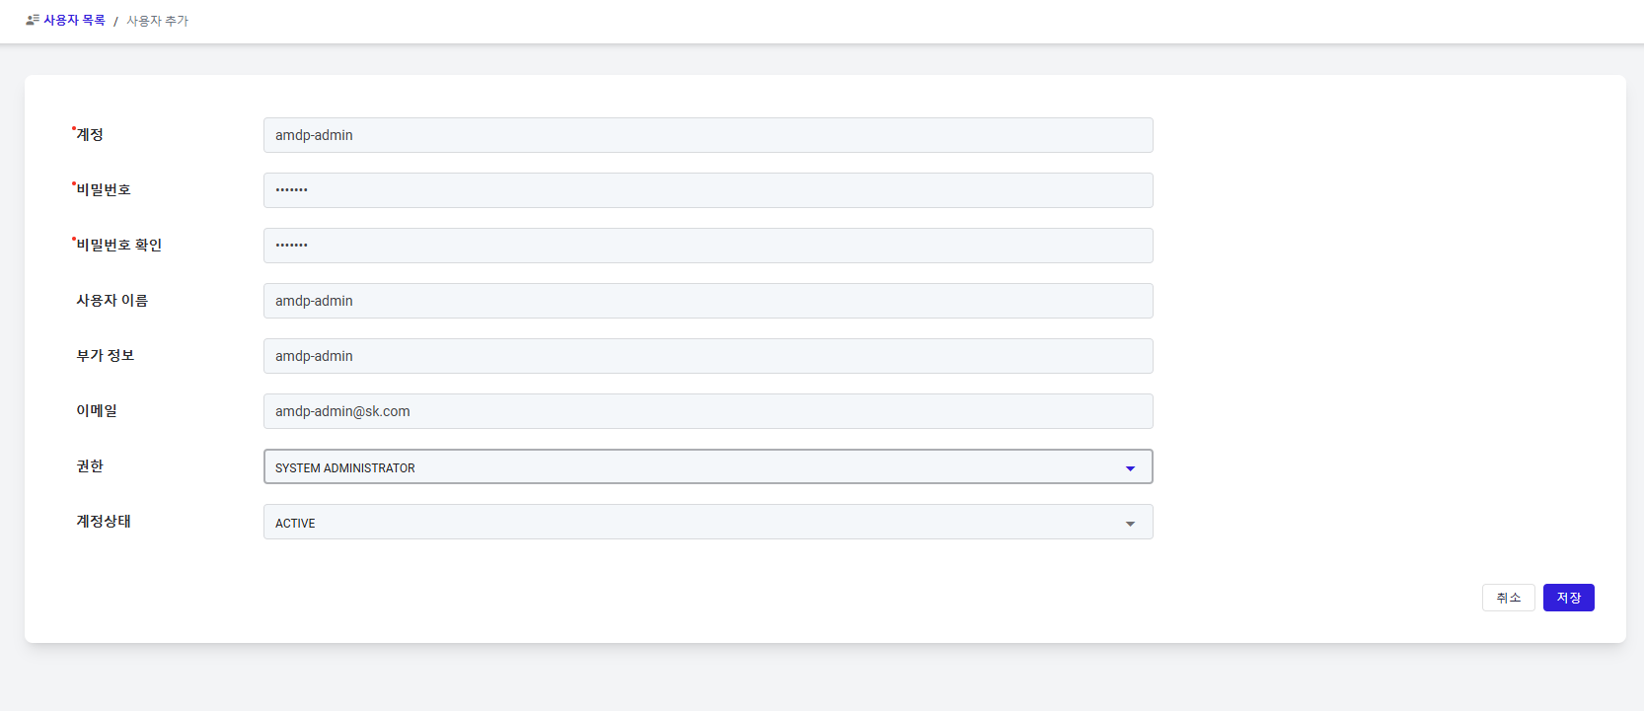Click the 계정 input field
This screenshot has width=1644, height=711.
[708, 135]
